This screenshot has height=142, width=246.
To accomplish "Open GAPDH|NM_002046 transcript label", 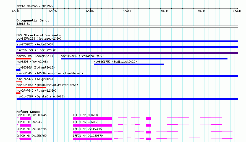I will pyautogui.click(x=29, y=122).
